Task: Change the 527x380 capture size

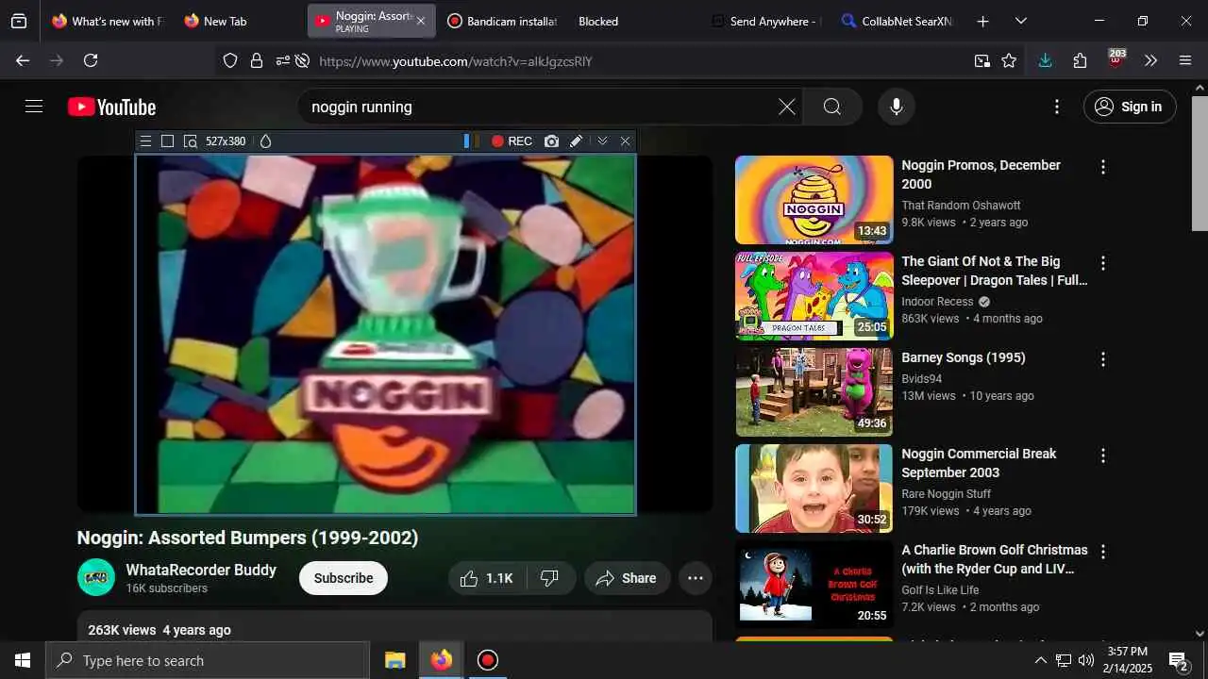Action: pyautogui.click(x=226, y=141)
